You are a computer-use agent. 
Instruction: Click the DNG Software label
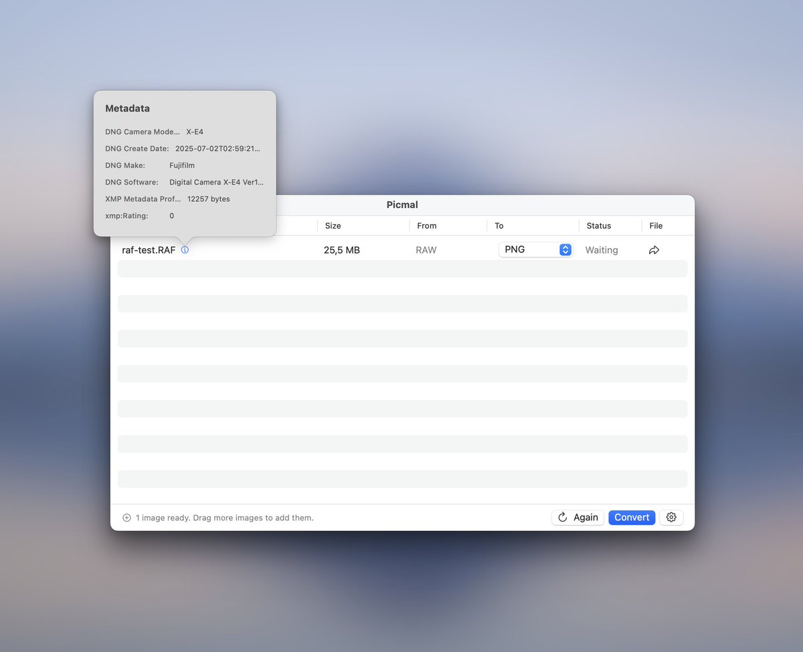(x=132, y=182)
